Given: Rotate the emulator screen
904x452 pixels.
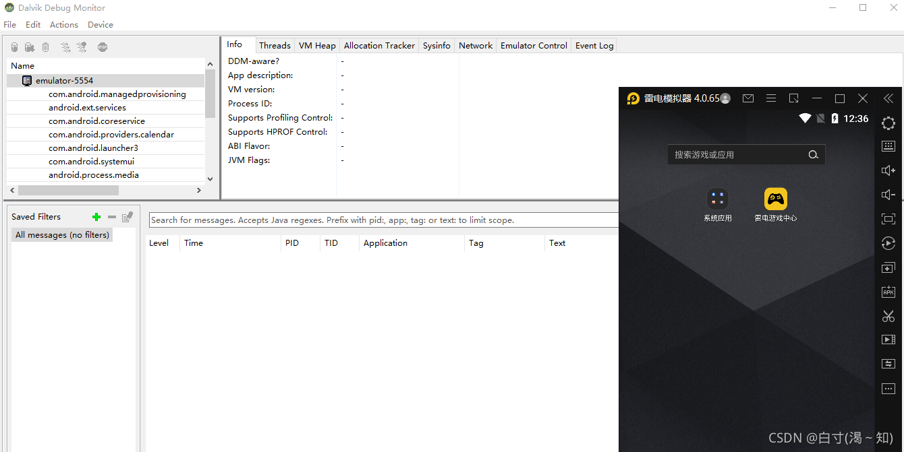Looking at the screenshot, I should click(x=888, y=243).
